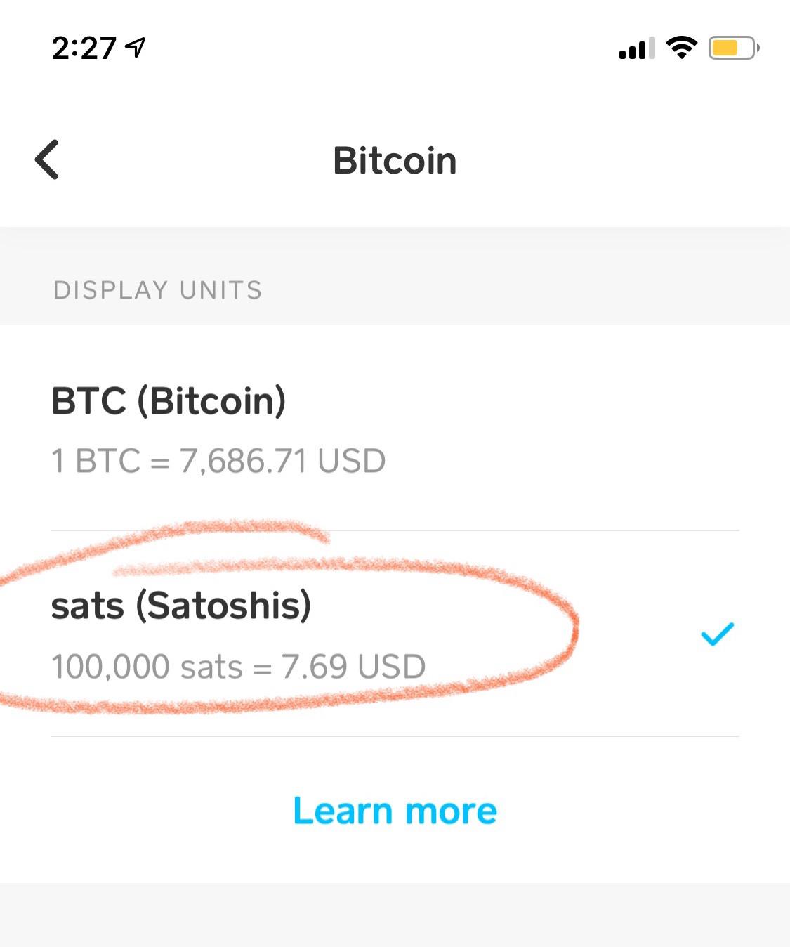Select BTC (Bitcoin) as display unit
Screen dimensions: 790x947
tap(169, 401)
